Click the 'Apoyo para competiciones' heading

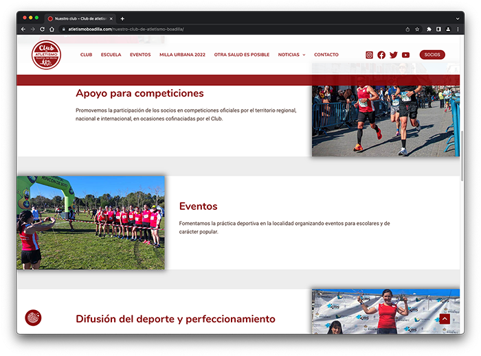(x=139, y=93)
